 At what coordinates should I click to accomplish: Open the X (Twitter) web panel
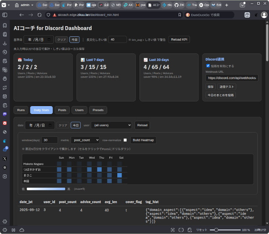coord(5,158)
